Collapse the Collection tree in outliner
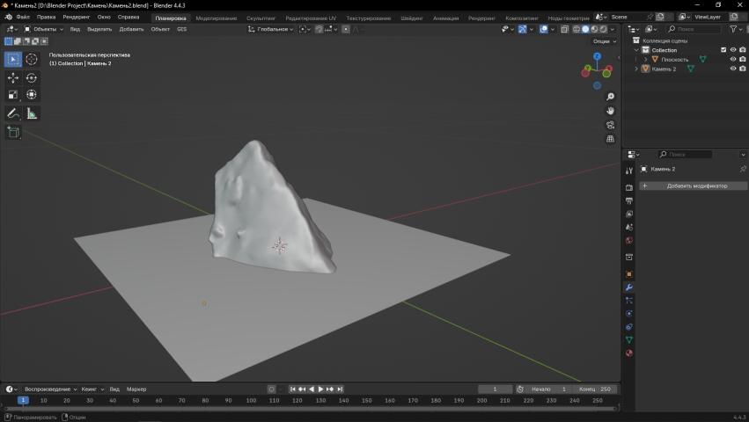This screenshot has height=422, width=749. [x=636, y=50]
